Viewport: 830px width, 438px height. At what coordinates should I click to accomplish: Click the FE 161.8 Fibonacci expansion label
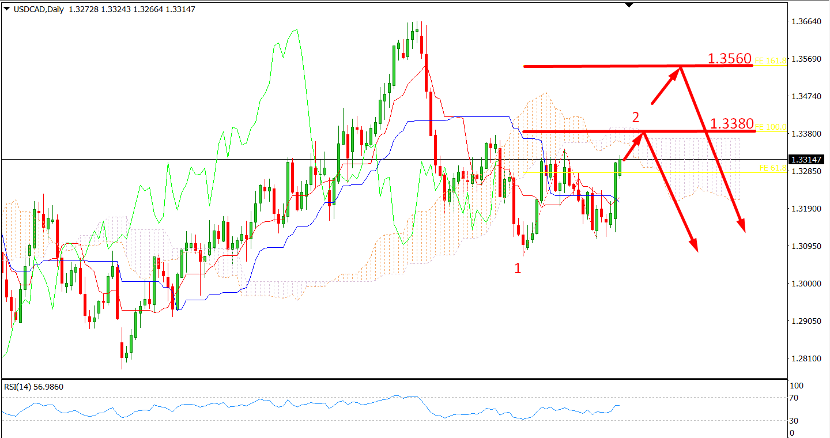click(x=770, y=59)
